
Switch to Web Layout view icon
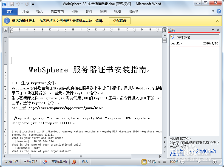(154, 162)
